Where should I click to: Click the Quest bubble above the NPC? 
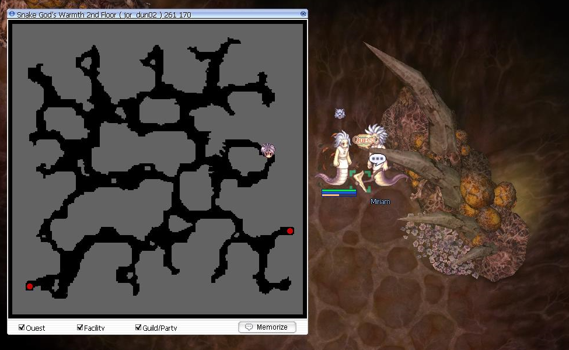point(365,139)
